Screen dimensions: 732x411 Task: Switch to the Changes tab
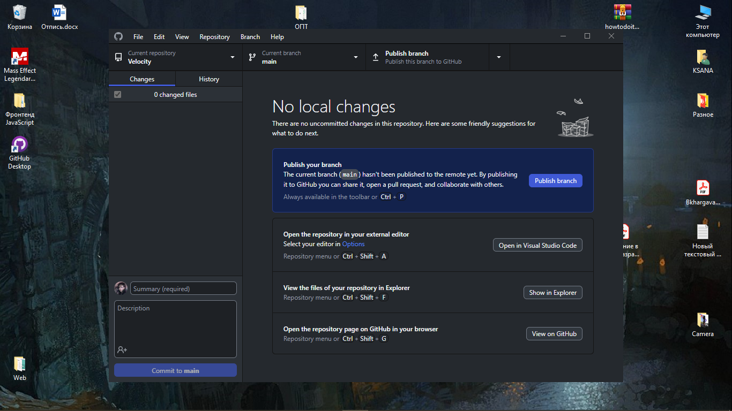click(x=142, y=79)
